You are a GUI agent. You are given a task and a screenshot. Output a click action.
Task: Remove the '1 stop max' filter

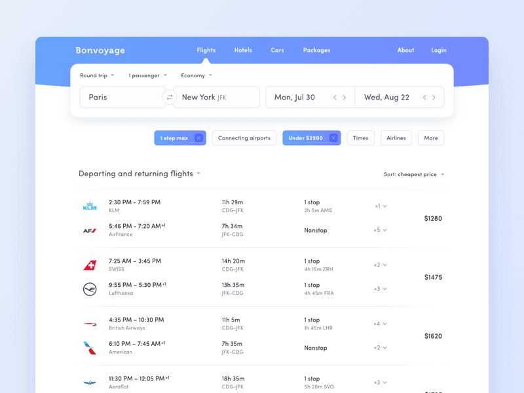click(x=200, y=138)
